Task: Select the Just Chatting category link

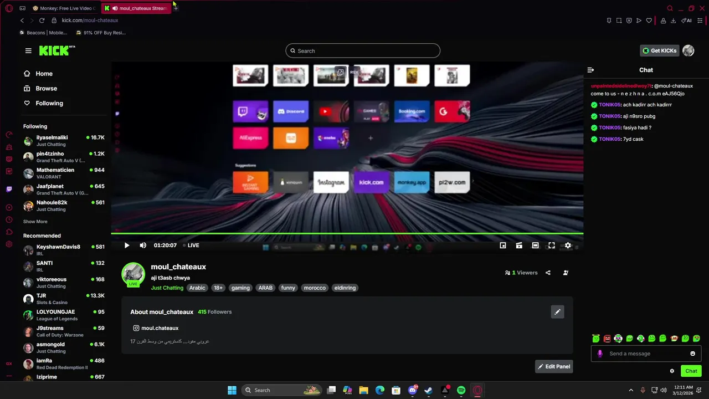Action: coord(167,288)
